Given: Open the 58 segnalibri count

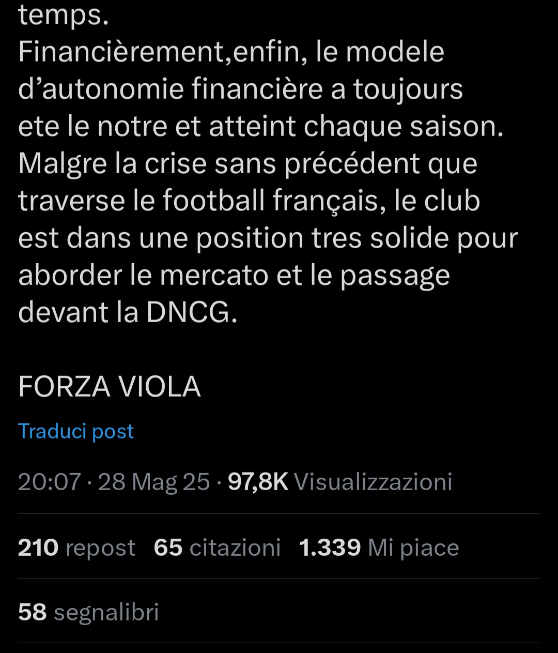Looking at the screenshot, I should 88,612.
